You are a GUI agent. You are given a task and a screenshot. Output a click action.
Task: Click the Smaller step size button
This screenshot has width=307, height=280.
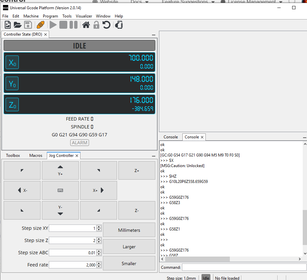point(129,263)
